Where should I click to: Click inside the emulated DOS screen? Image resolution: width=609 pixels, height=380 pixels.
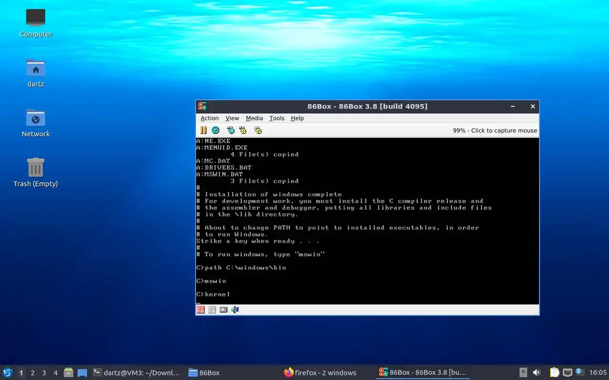pos(367,221)
